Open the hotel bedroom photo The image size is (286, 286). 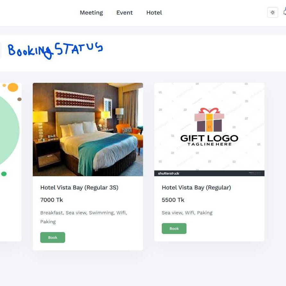pos(88,129)
